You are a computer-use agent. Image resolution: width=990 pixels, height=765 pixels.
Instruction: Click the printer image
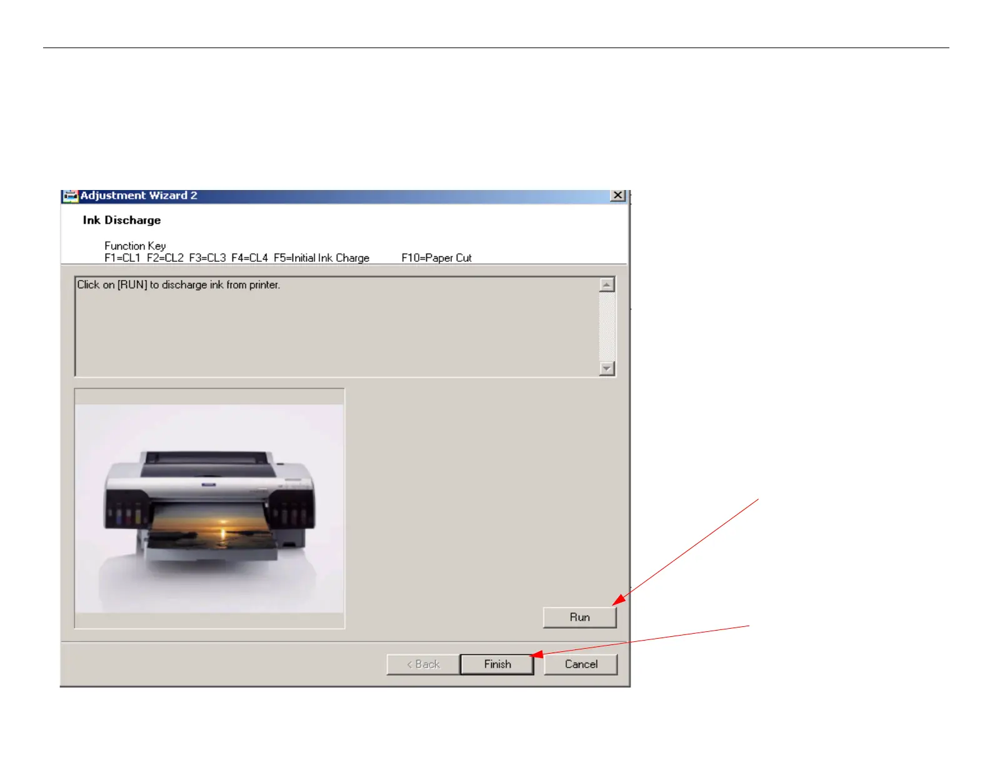[x=209, y=508]
